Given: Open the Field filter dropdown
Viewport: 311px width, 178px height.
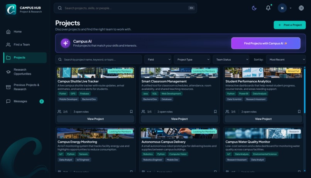Looking at the screenshot, I should (x=158, y=59).
